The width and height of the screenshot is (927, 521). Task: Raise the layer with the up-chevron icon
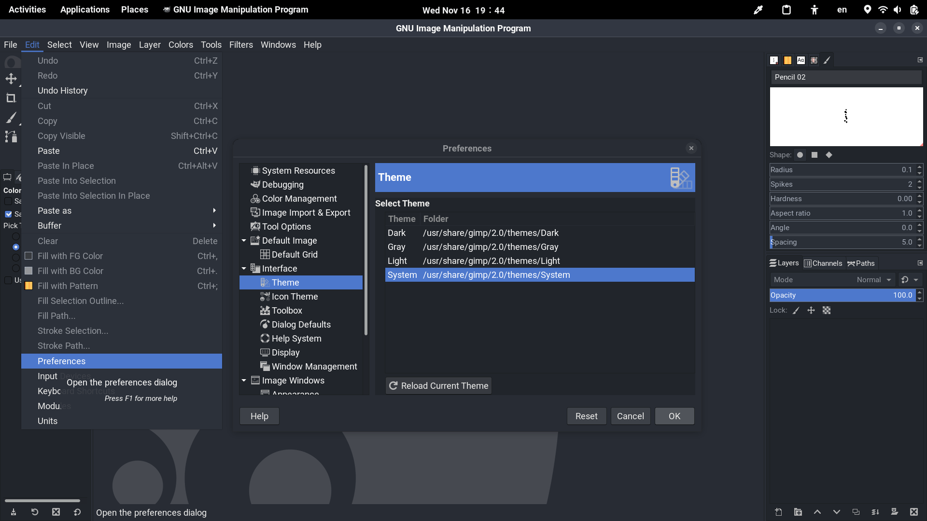coord(817,512)
